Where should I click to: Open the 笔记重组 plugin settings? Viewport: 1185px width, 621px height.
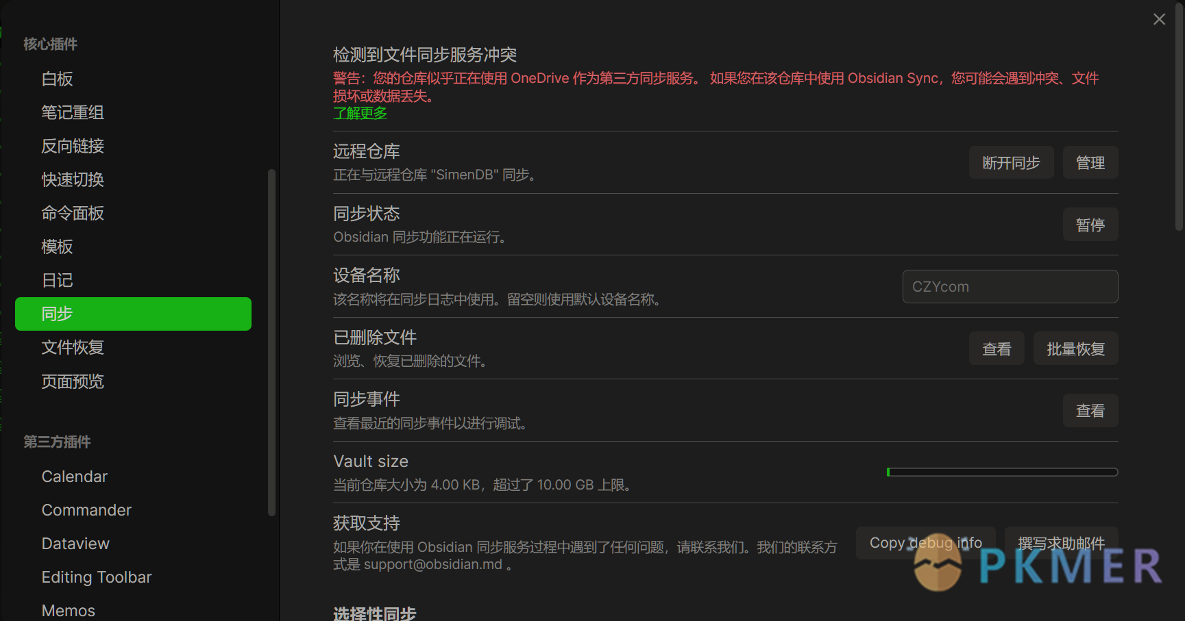pyautogui.click(x=133, y=112)
